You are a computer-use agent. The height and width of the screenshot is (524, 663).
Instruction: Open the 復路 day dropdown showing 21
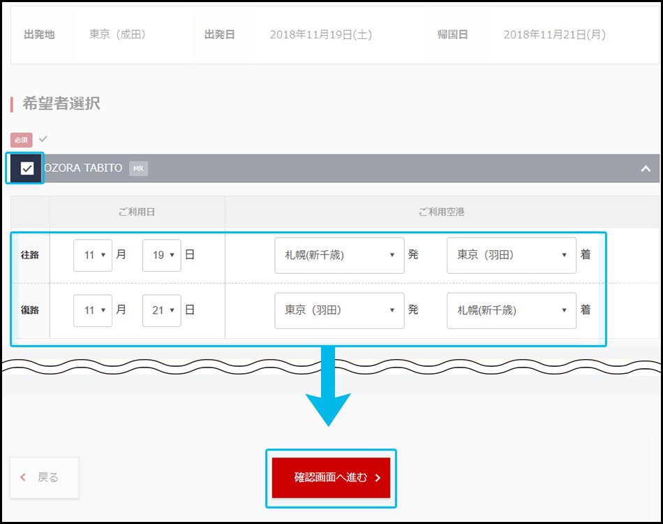[x=161, y=310]
